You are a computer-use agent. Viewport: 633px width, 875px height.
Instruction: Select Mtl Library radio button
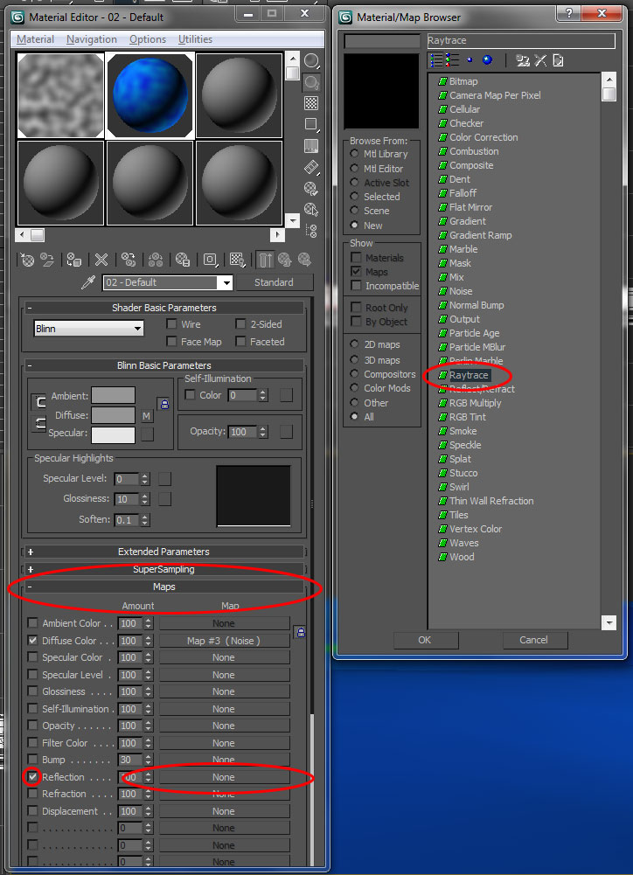click(354, 154)
